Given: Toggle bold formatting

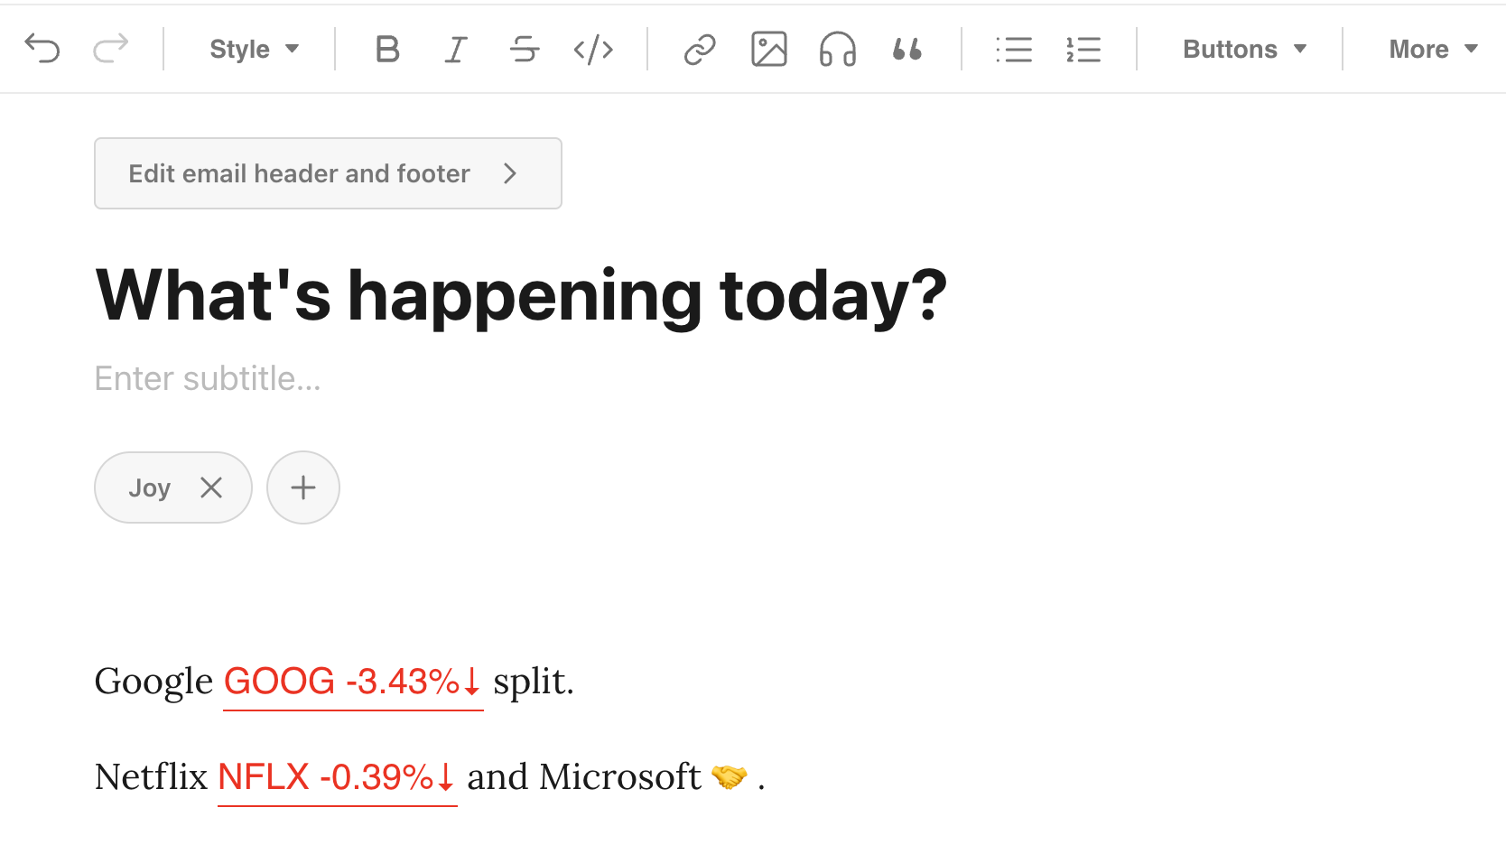Looking at the screenshot, I should pyautogui.click(x=387, y=49).
